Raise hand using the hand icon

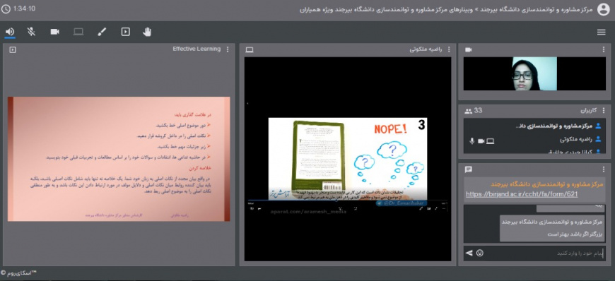point(147,32)
